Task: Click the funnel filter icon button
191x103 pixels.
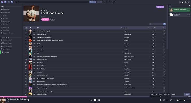Action: [164, 24]
